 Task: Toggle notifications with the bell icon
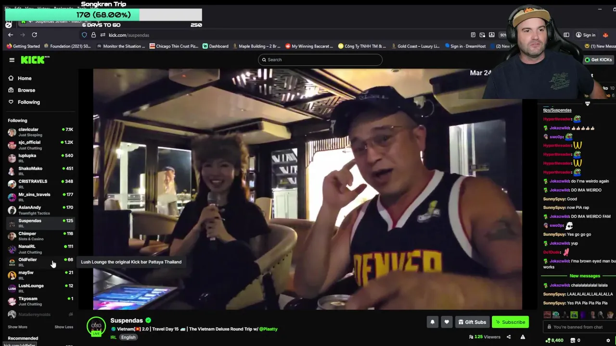(432, 322)
